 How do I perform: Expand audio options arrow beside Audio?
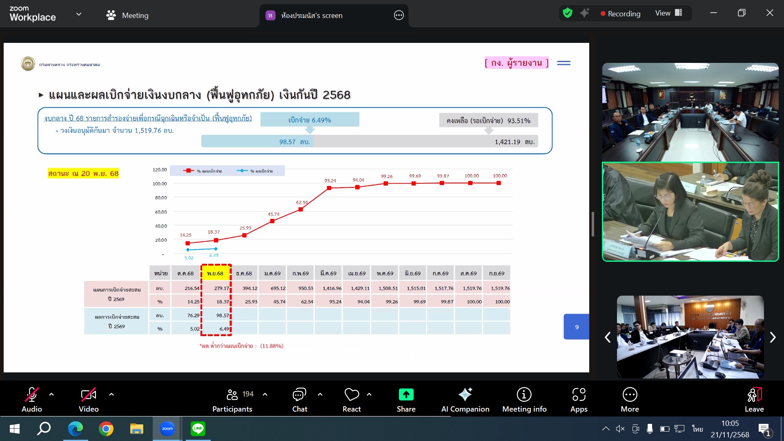[51, 394]
